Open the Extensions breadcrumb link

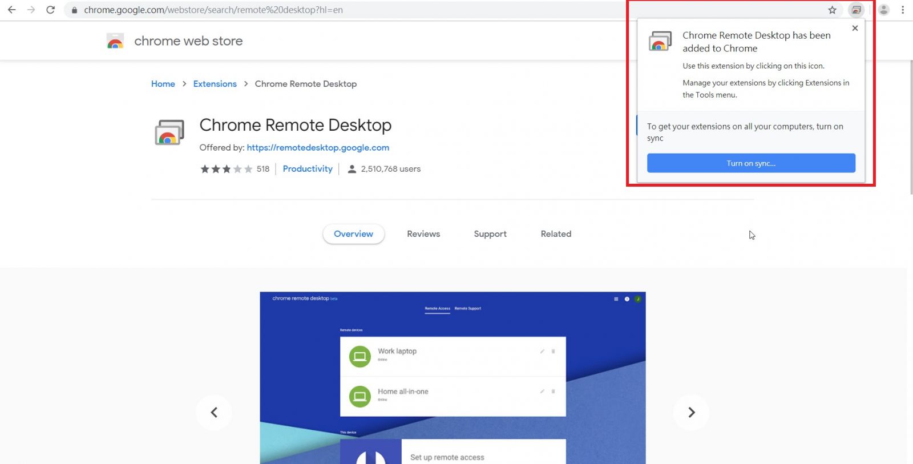click(215, 84)
